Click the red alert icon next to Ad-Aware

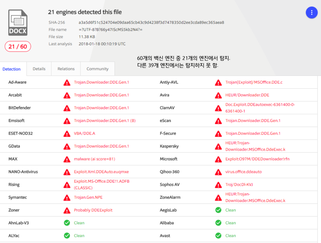click(x=67, y=82)
